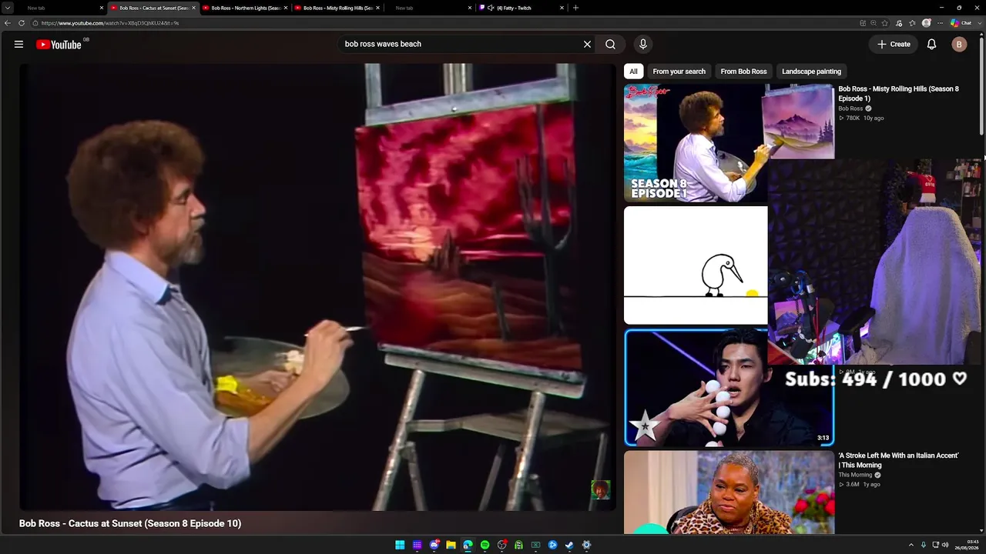Switch to the Misty Rolling Hills tab

(x=337, y=8)
